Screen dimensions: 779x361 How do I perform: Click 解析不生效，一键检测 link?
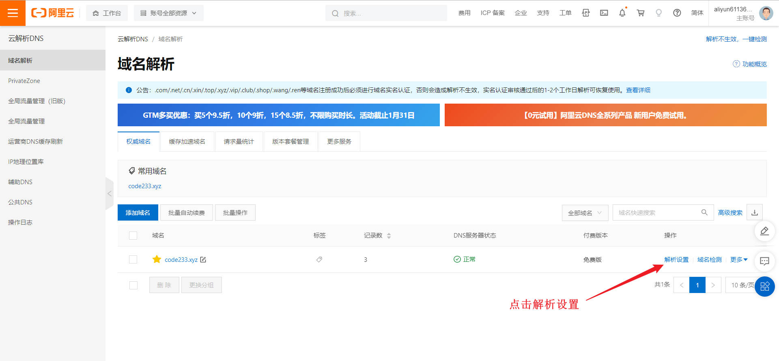(x=736, y=39)
